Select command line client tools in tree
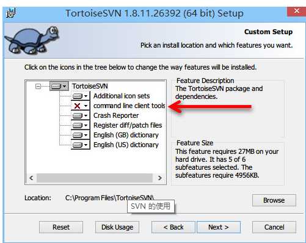This screenshot has height=243, width=306. point(129,106)
